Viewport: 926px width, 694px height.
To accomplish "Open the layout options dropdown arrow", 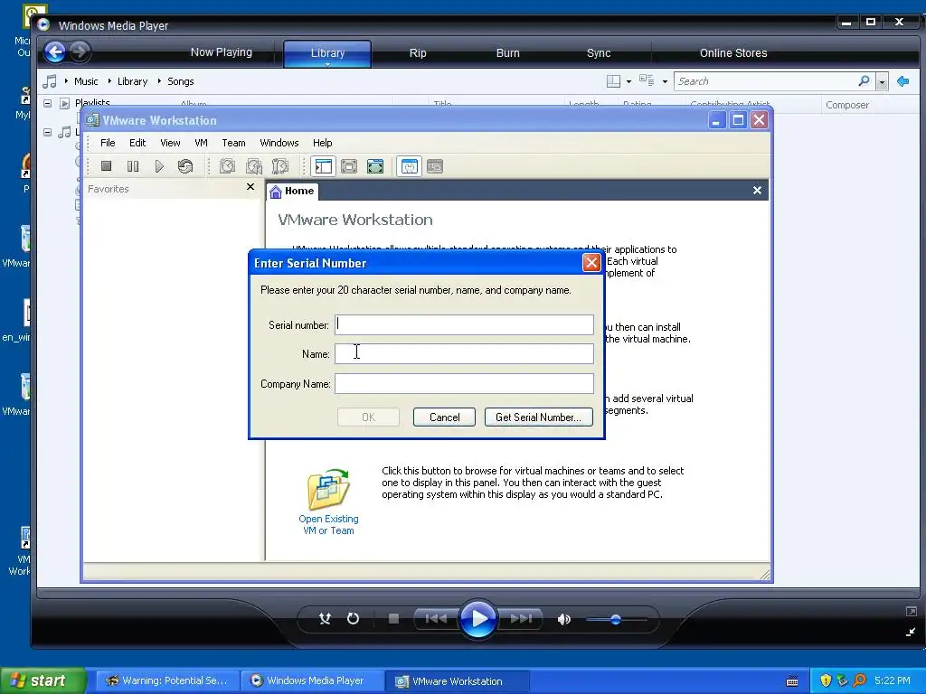I will click(628, 81).
